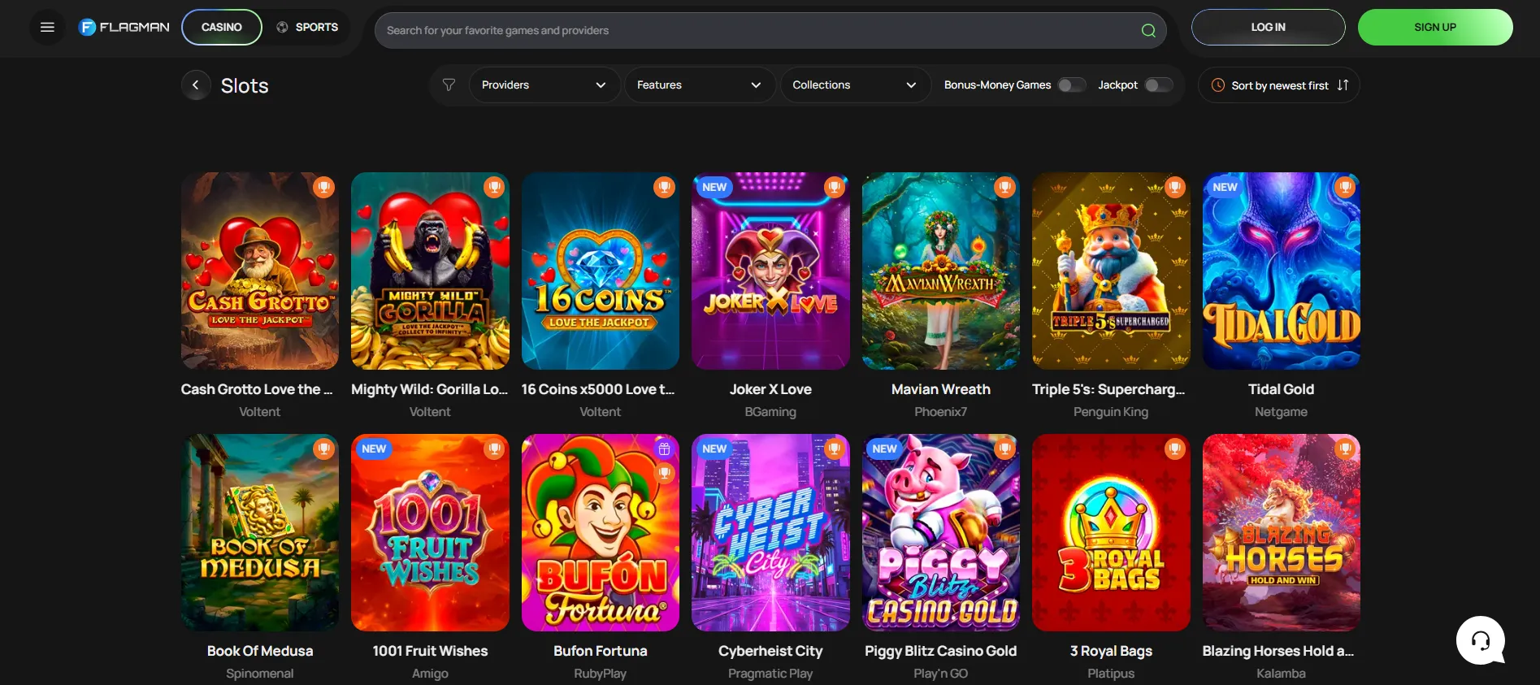1540x685 pixels.
Task: Click the Log In button
Action: (x=1268, y=27)
